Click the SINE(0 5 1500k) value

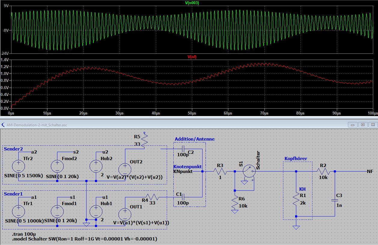coord(24,176)
